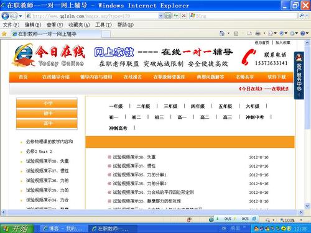This screenshot has width=311, height=233.
Task: Click the Refresh icon next to the address bar
Action: click(x=176, y=16)
